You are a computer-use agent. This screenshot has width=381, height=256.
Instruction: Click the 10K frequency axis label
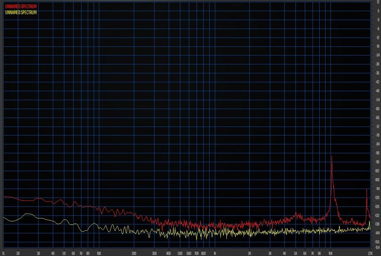pos(330,253)
